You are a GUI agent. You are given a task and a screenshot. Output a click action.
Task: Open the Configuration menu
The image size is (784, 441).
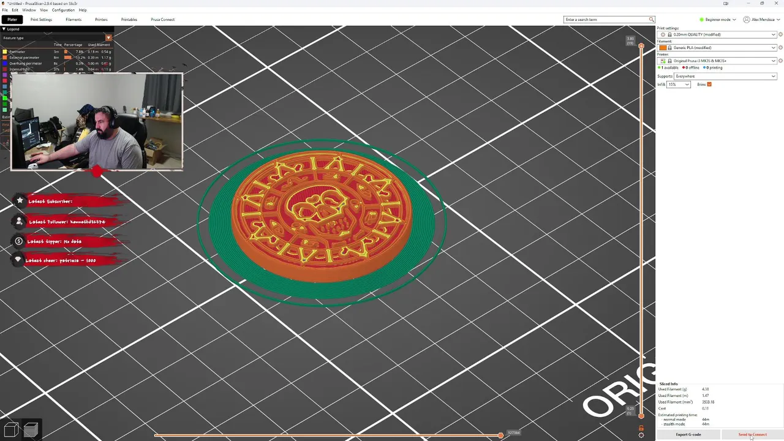[63, 10]
